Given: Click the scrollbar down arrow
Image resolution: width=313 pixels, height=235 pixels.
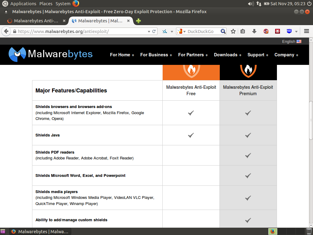Looking at the screenshot, I should (311, 226).
